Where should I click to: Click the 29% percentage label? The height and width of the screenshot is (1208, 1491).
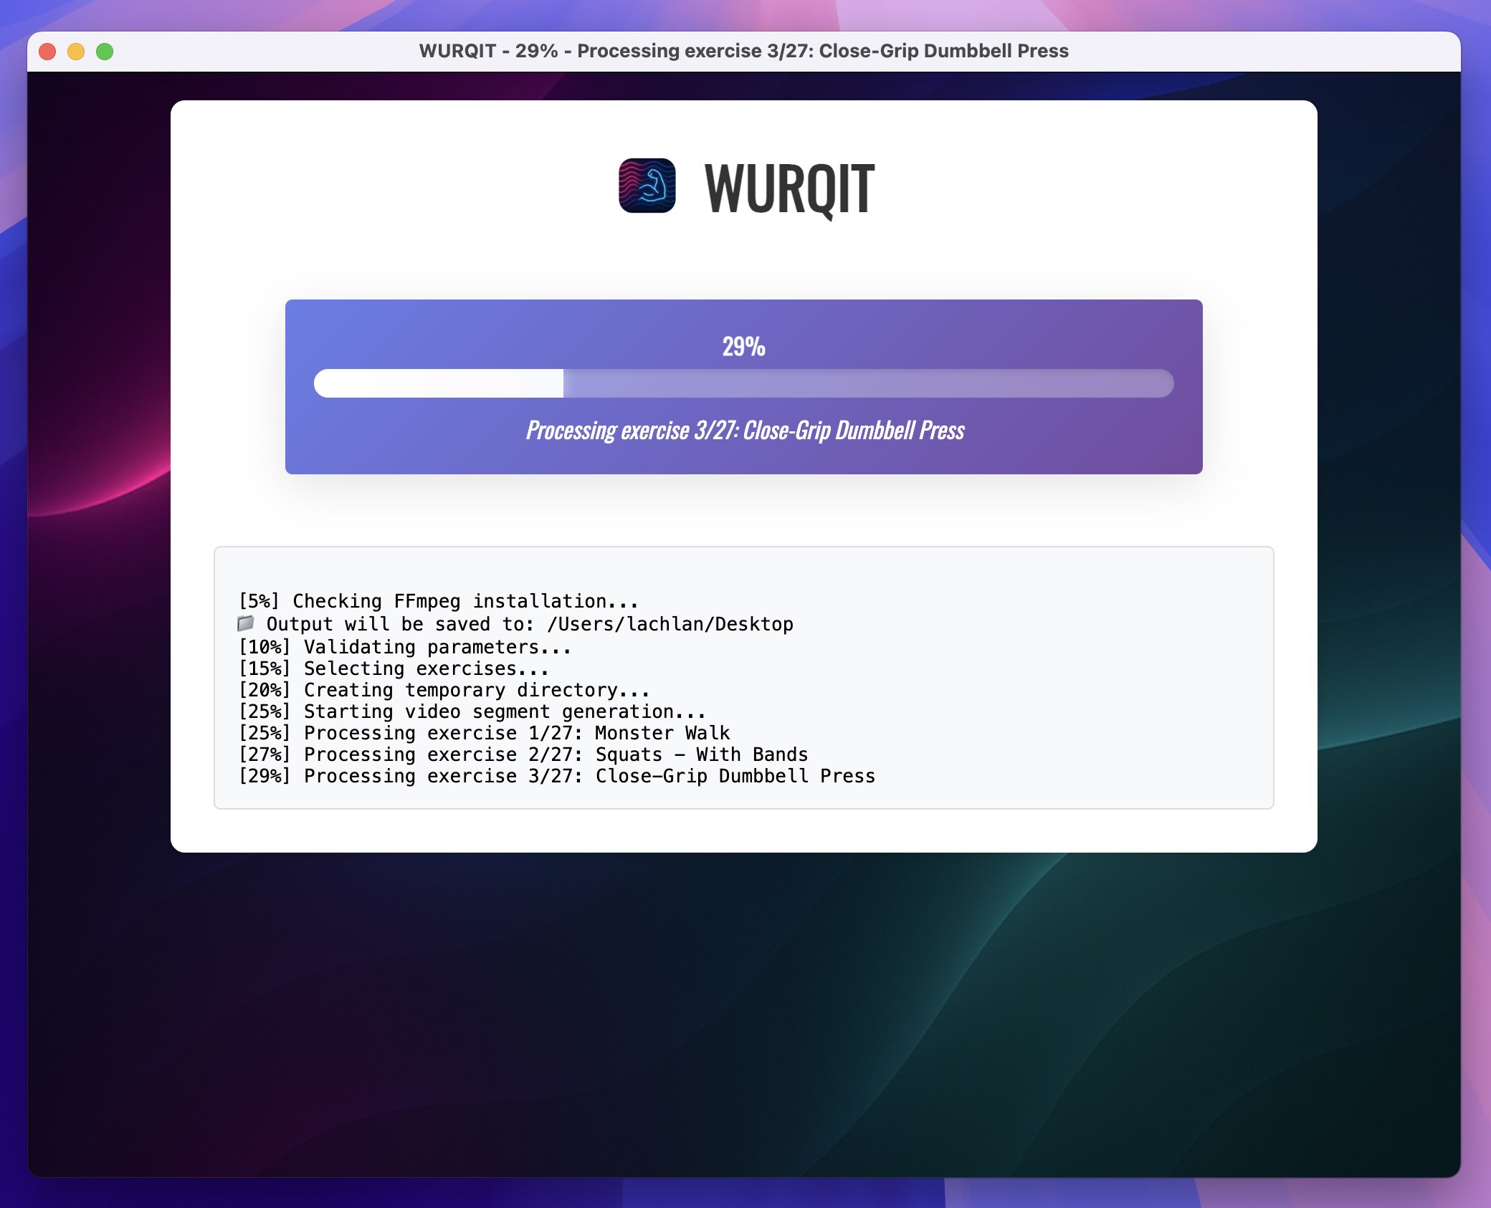(x=743, y=347)
